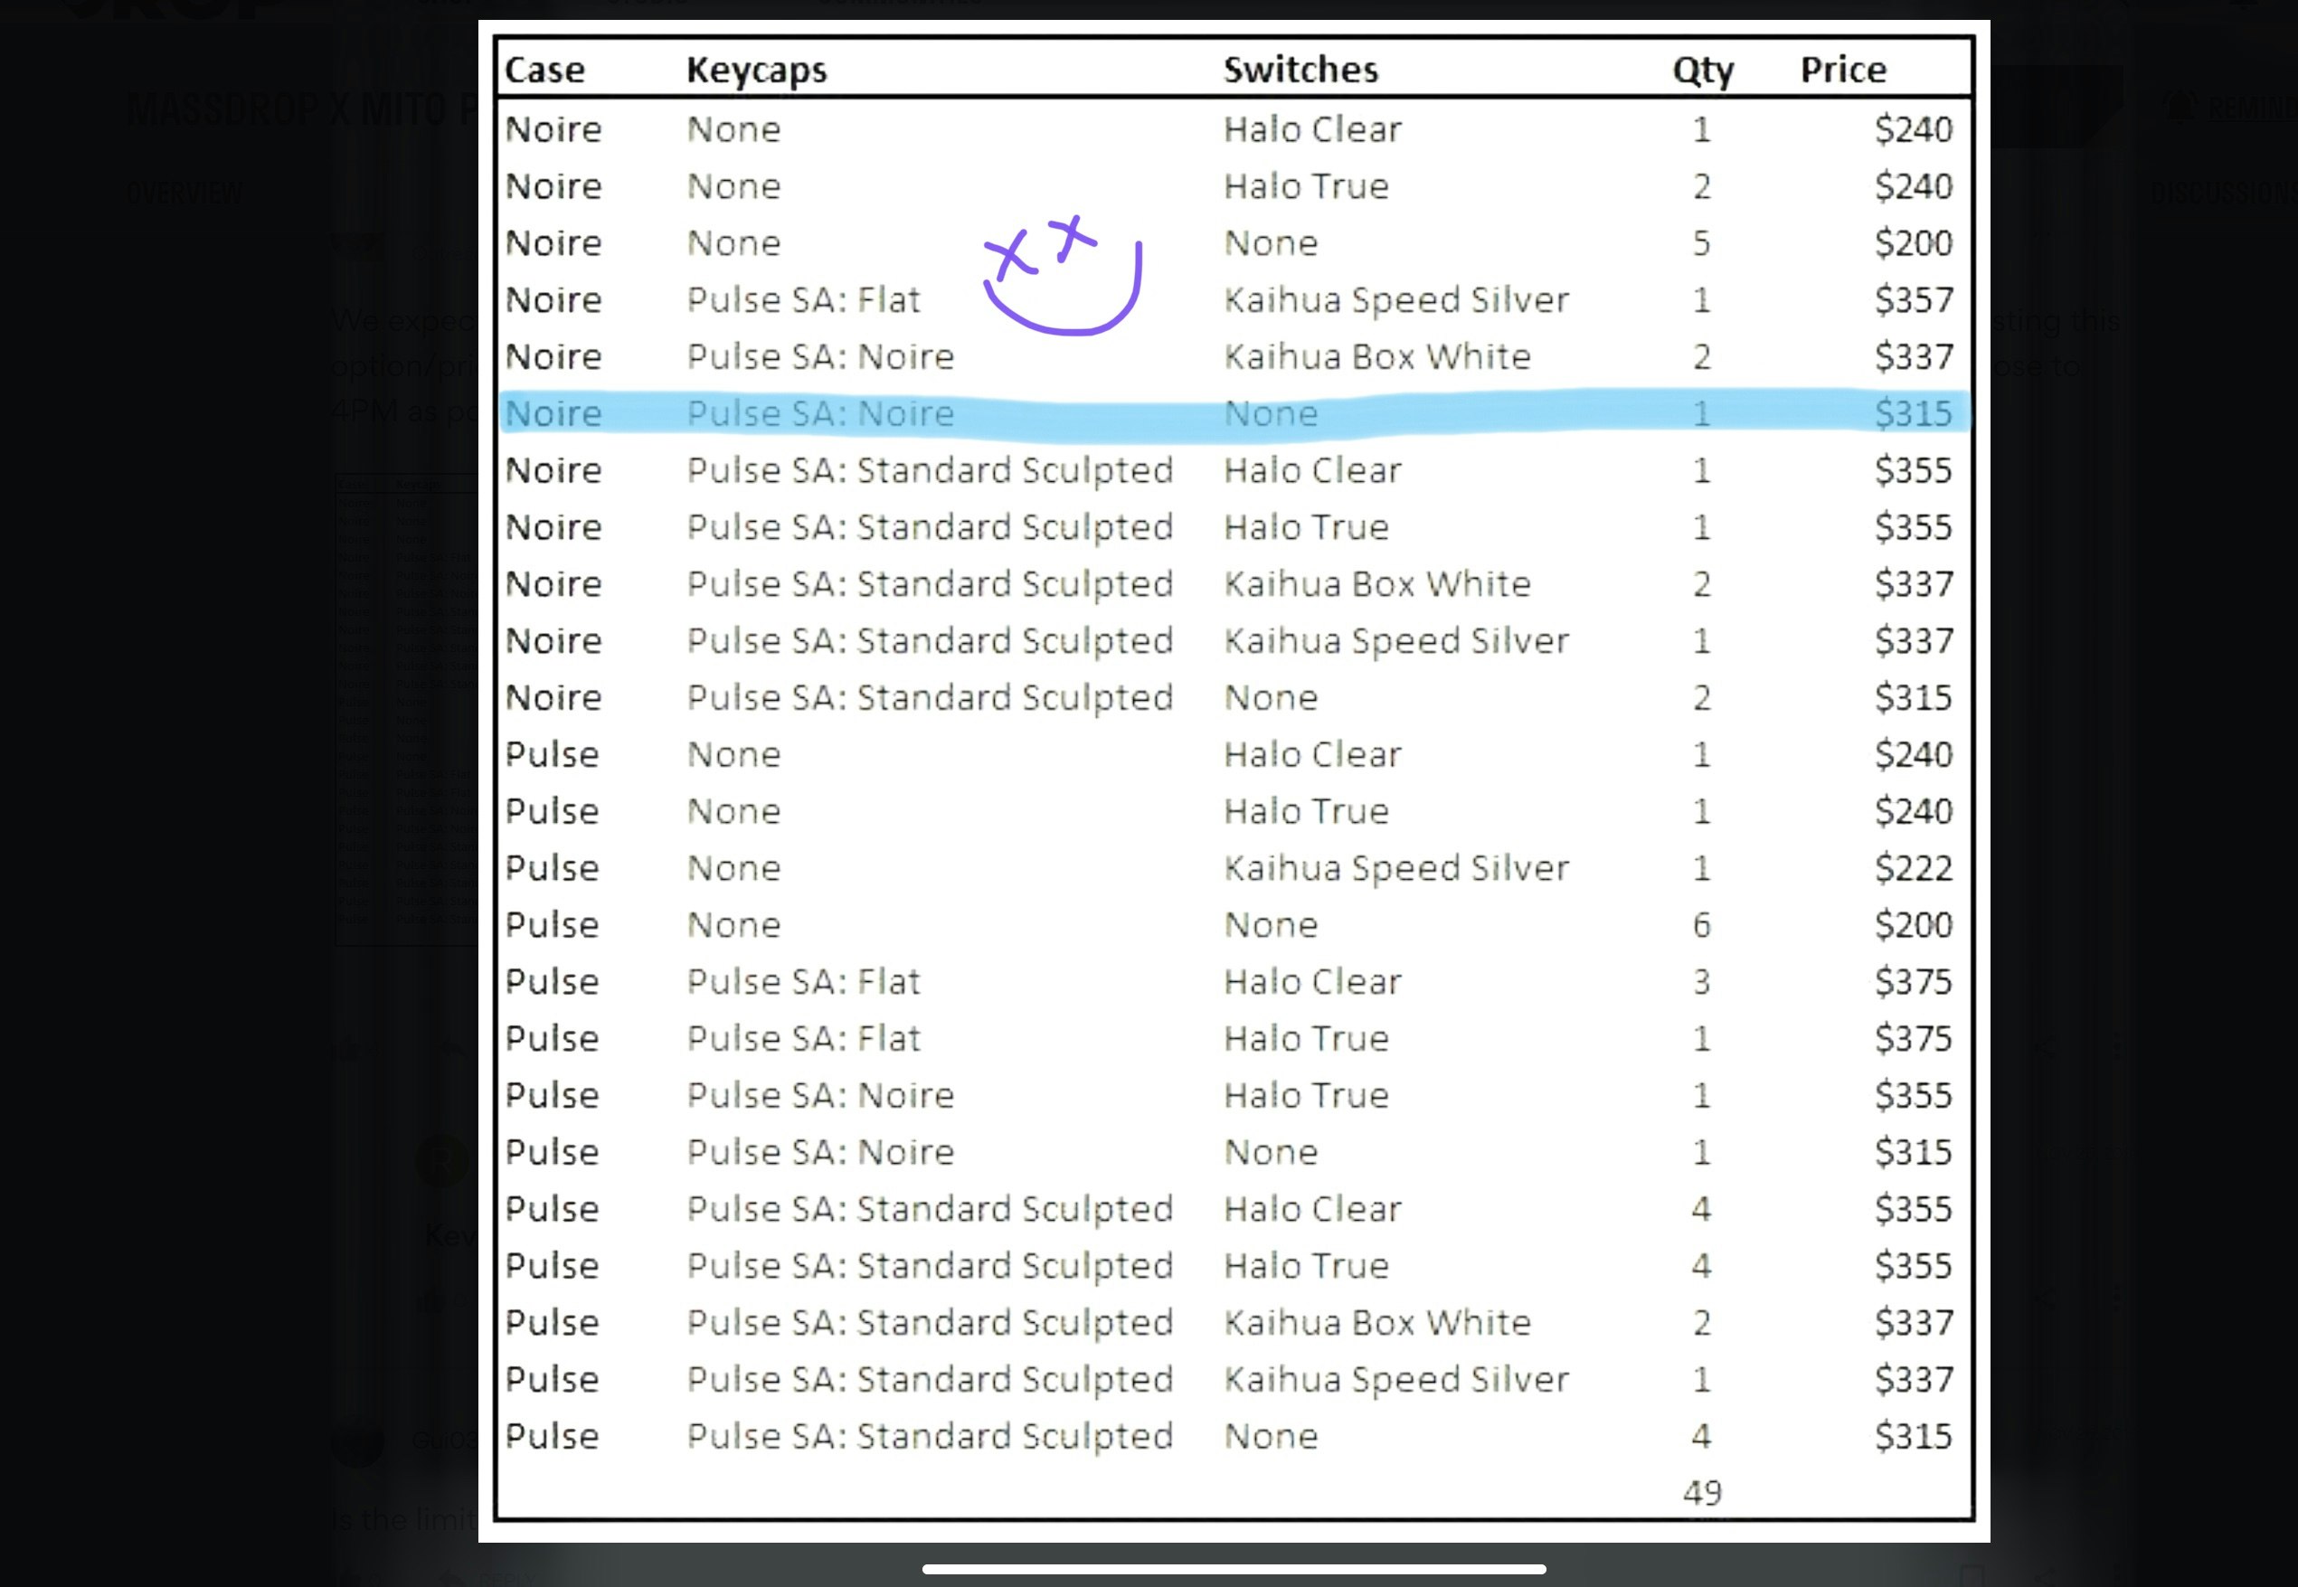
Task: Click the Switches column header
Action: pyautogui.click(x=1300, y=70)
